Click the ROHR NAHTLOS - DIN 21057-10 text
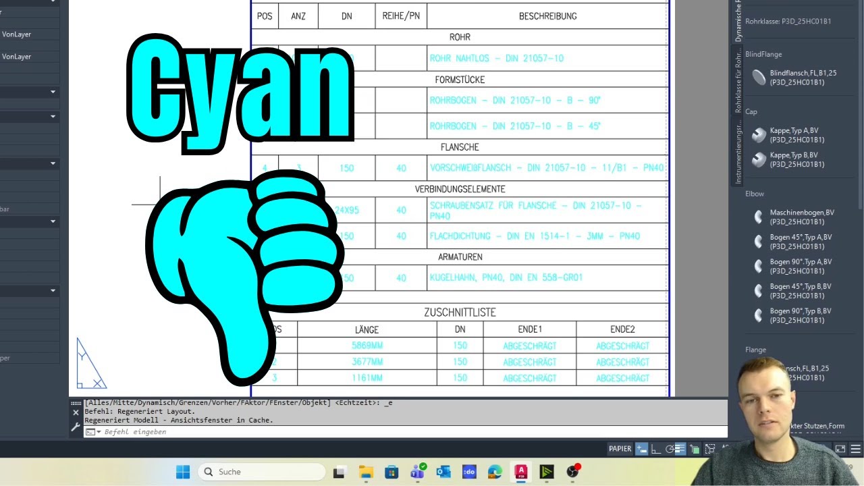The height and width of the screenshot is (486, 864). tap(497, 58)
